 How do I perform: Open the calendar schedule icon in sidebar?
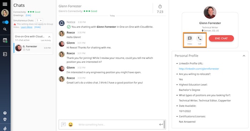[x=5, y=40]
